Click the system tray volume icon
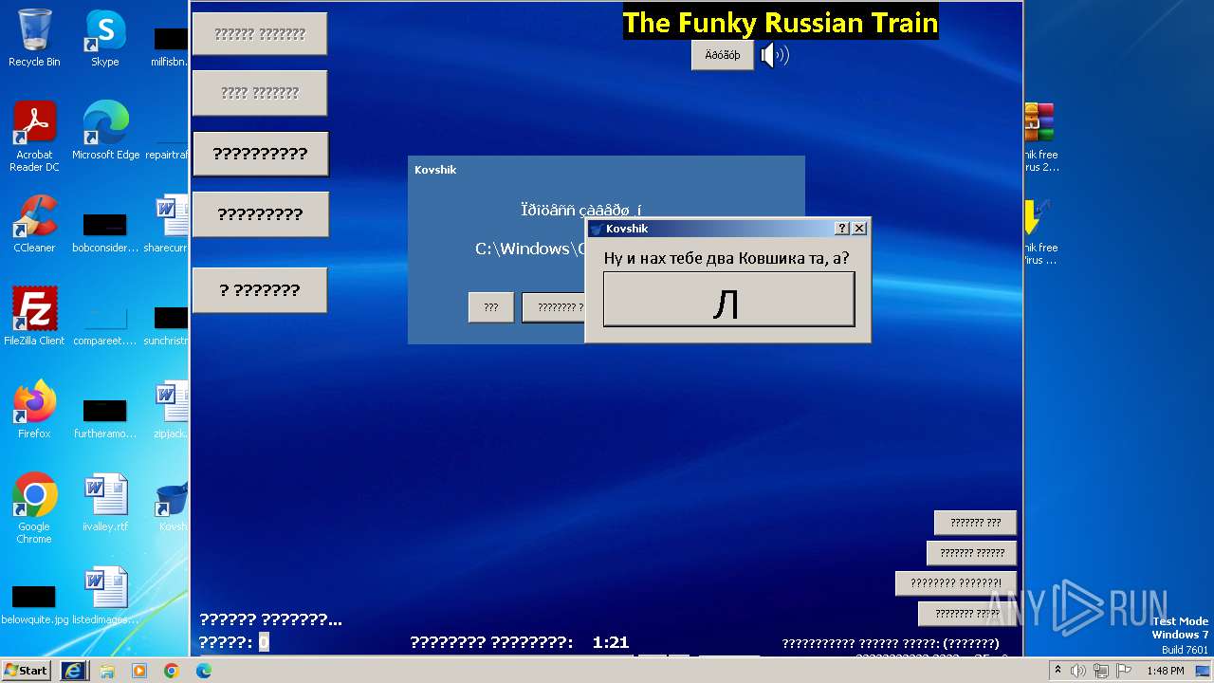 pyautogui.click(x=1078, y=671)
